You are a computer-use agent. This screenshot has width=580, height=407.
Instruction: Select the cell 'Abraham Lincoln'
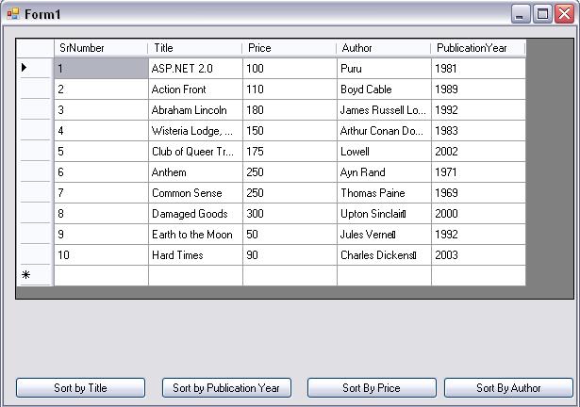(195, 110)
